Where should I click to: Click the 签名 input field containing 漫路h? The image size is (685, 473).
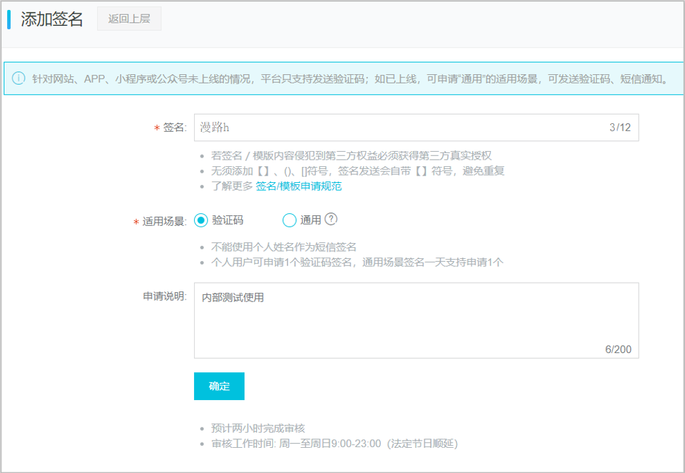coord(416,128)
